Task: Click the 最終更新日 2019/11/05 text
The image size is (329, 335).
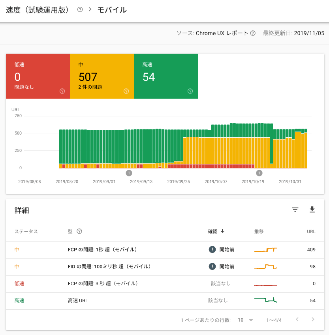Action: tap(293, 33)
